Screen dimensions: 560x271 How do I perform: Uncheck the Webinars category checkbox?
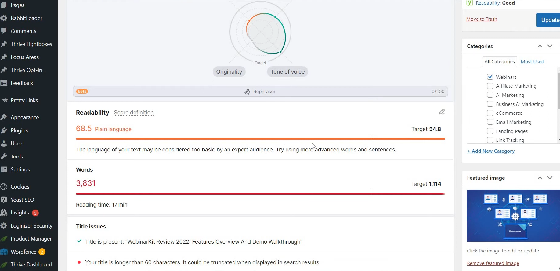click(x=490, y=77)
